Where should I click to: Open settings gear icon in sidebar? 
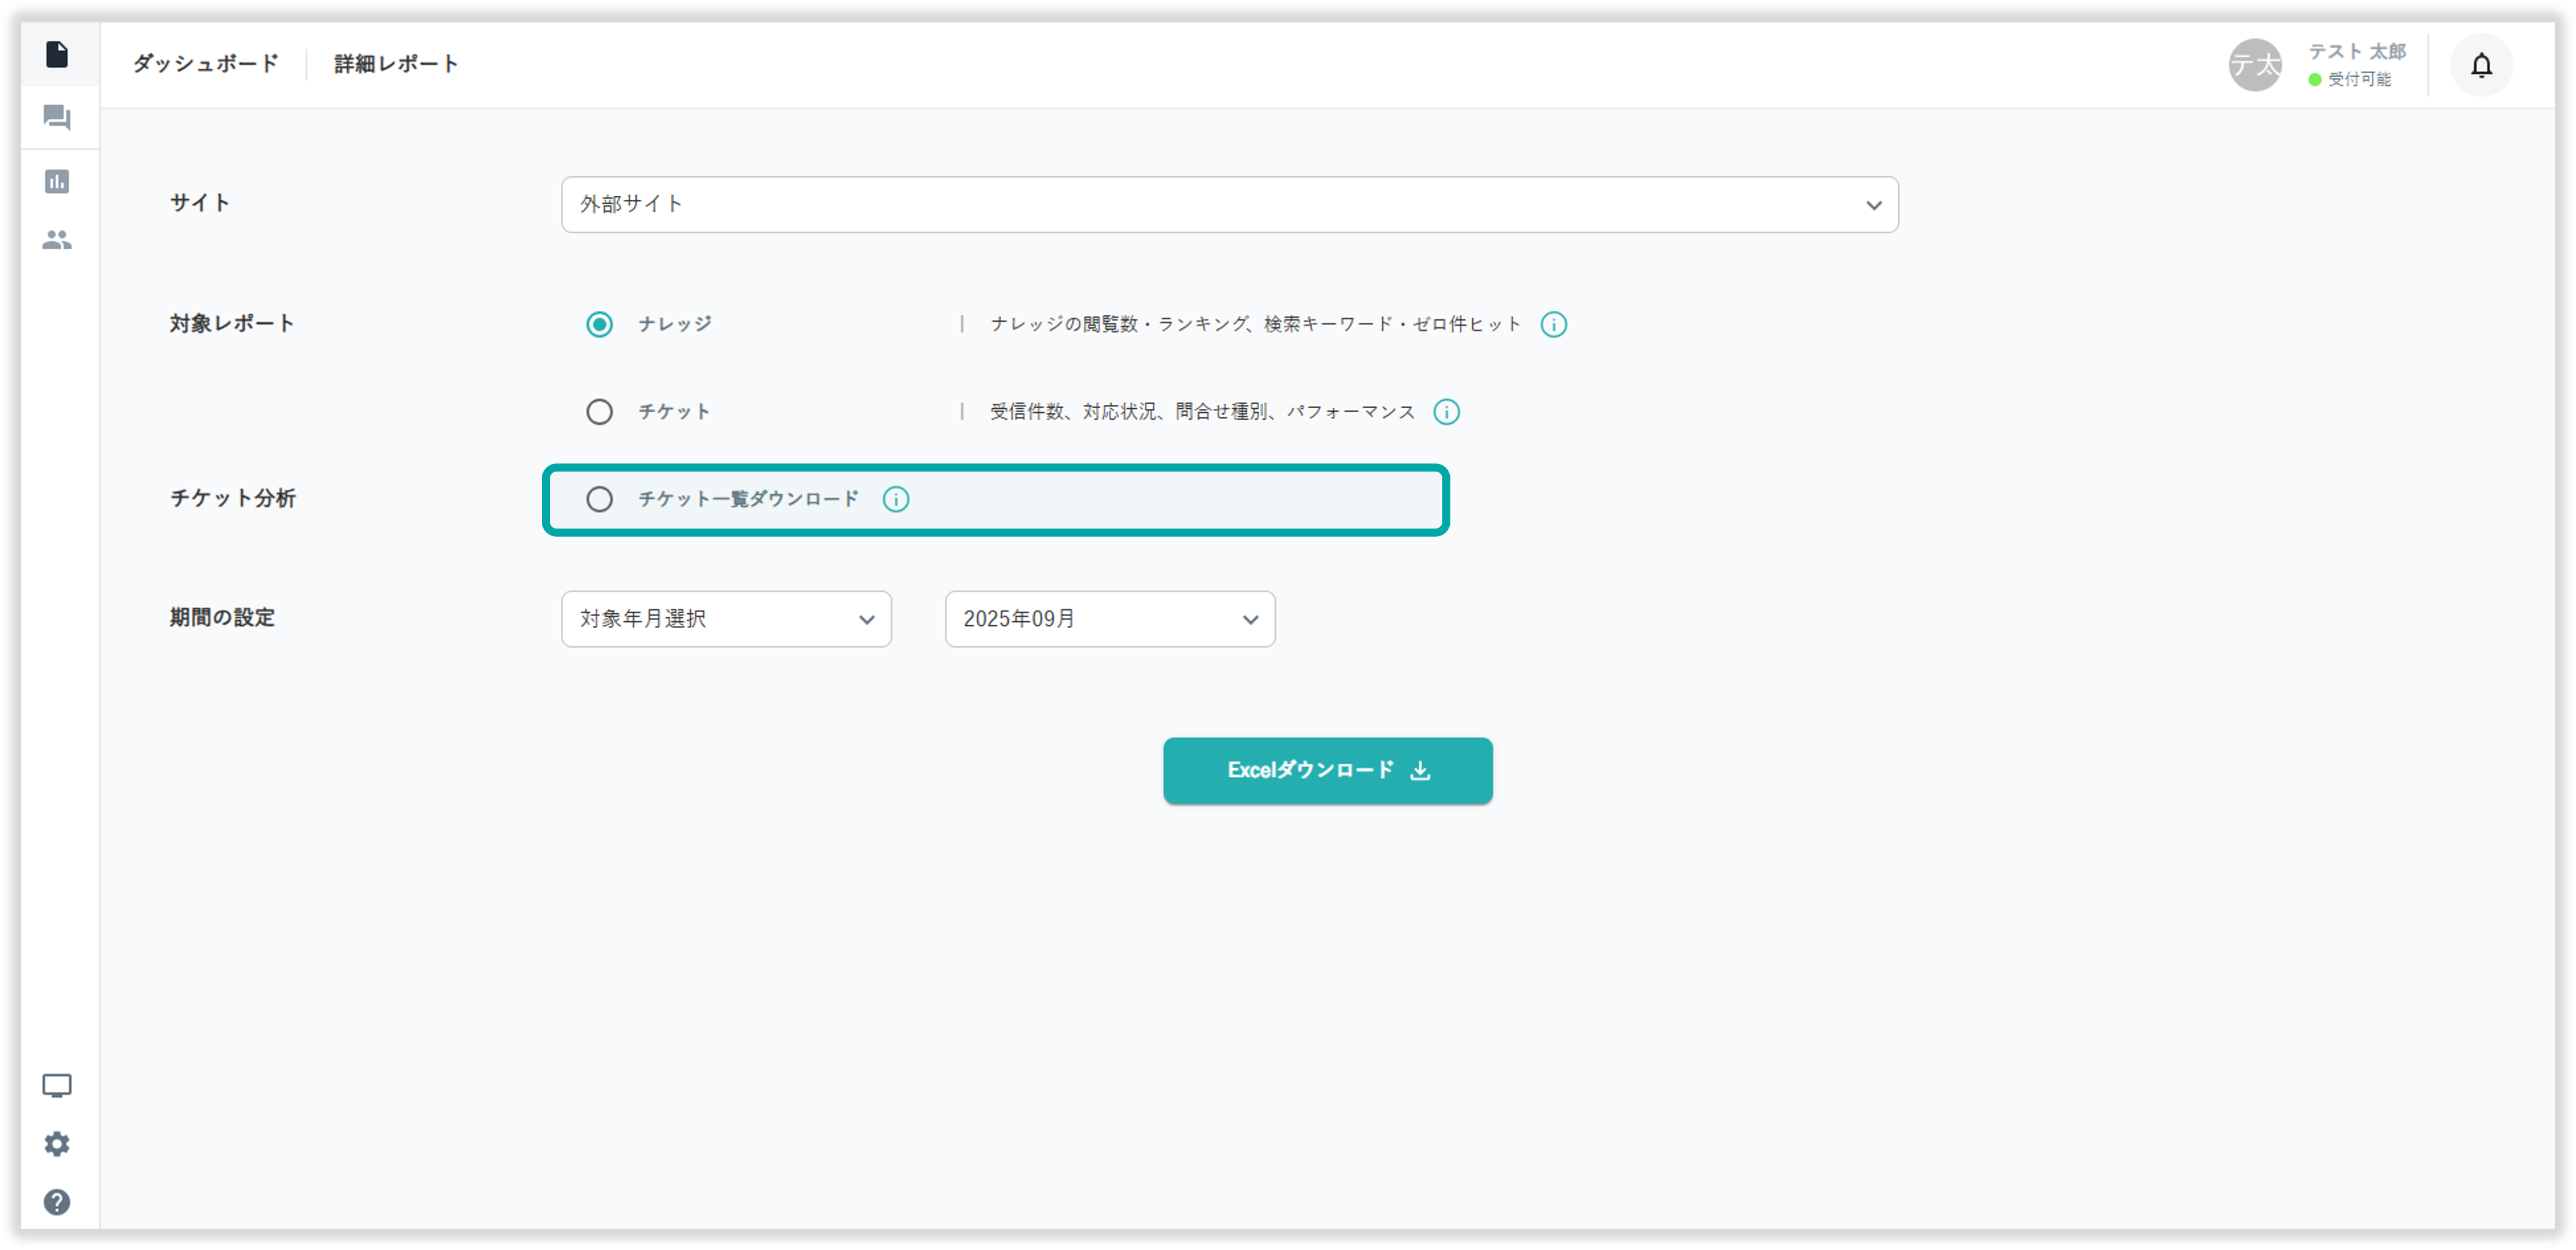(57, 1143)
